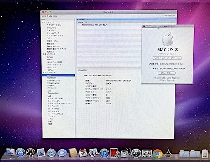This screenshot has height=162, width=210.
Task: Select WWAN under network
Action: click(50, 60)
